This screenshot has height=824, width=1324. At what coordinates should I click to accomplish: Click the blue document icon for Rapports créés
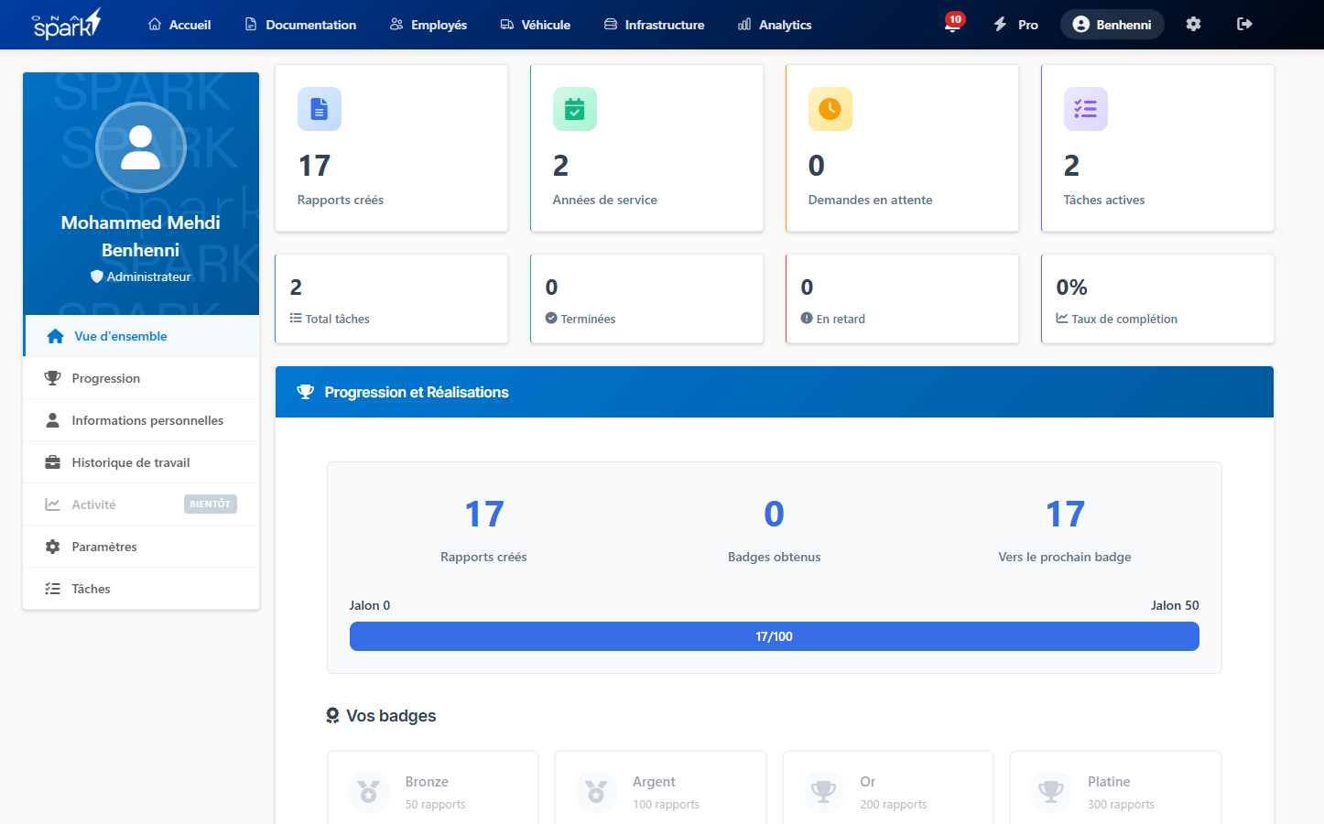[x=320, y=109]
